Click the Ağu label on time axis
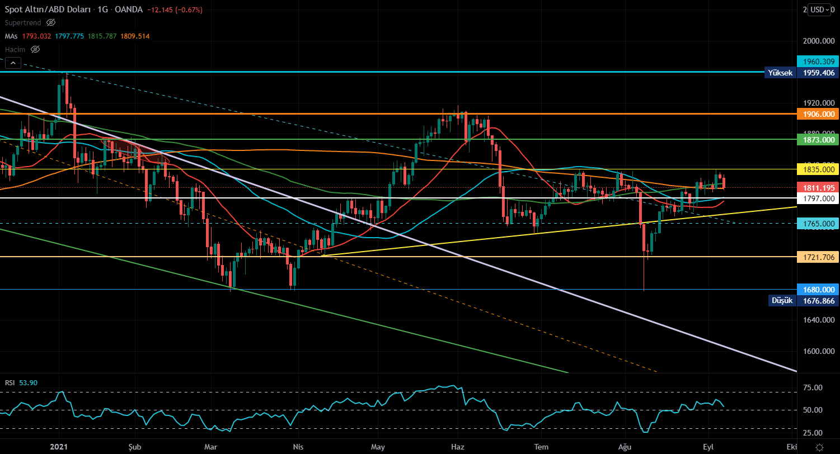This screenshot has width=840, height=454. tap(625, 447)
